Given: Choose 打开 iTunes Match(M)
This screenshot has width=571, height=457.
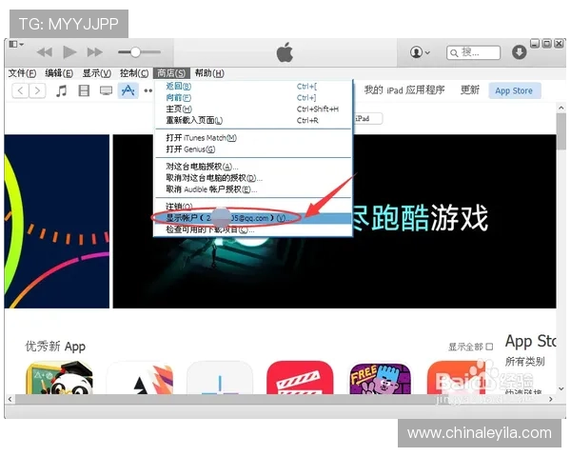Looking at the screenshot, I should coord(253,138).
